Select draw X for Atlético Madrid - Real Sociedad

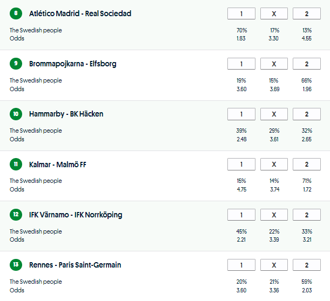pos(274,13)
